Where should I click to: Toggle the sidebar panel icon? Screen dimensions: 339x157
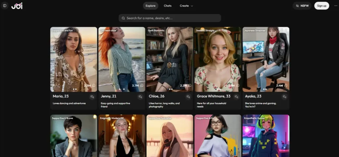click(x=5, y=6)
